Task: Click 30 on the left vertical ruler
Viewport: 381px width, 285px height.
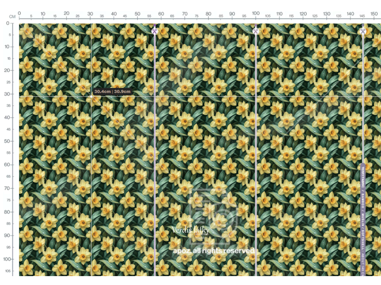Action: coord(7,94)
